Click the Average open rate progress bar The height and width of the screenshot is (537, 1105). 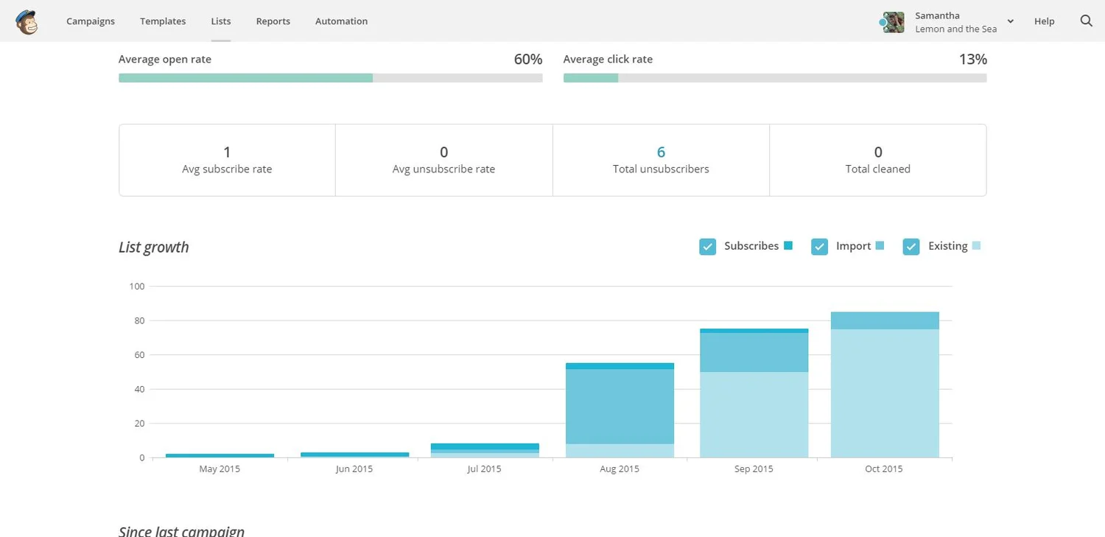(330, 77)
